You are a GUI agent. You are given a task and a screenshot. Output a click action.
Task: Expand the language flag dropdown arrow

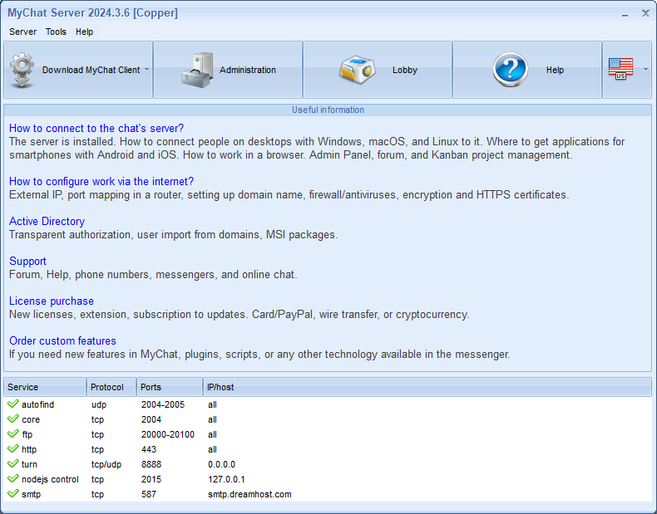click(645, 70)
